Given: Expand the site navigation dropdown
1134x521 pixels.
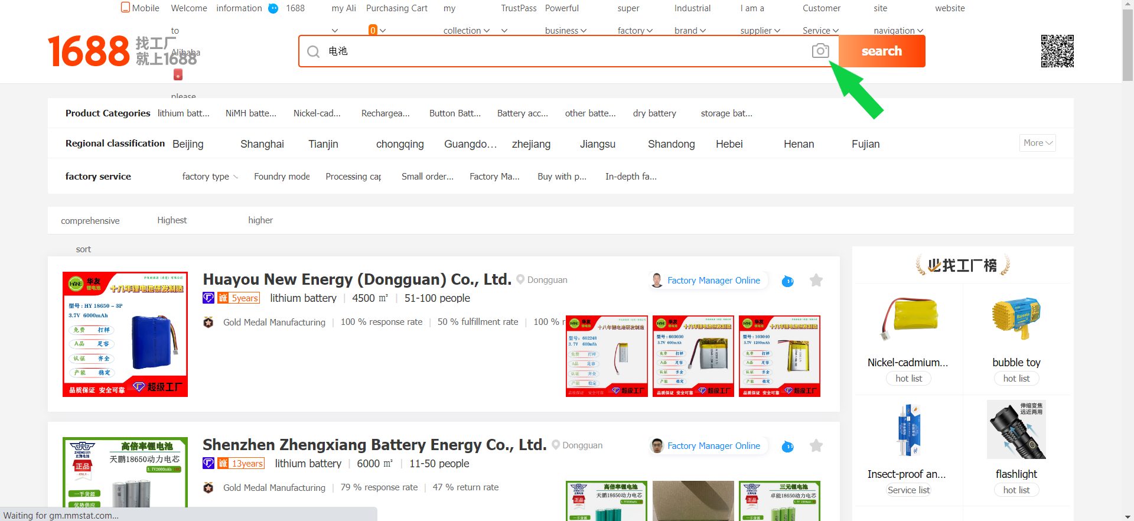Looking at the screenshot, I should [x=920, y=31].
